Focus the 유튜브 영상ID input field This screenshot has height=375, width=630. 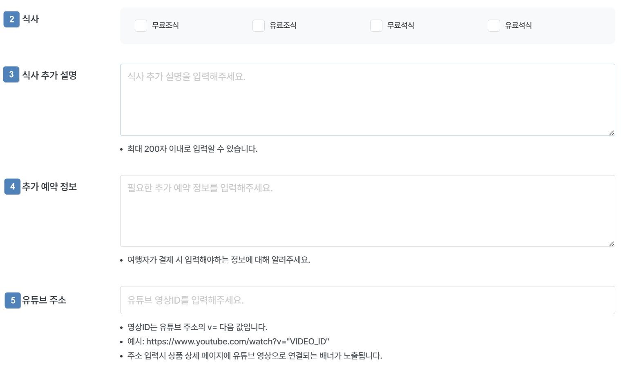point(367,300)
